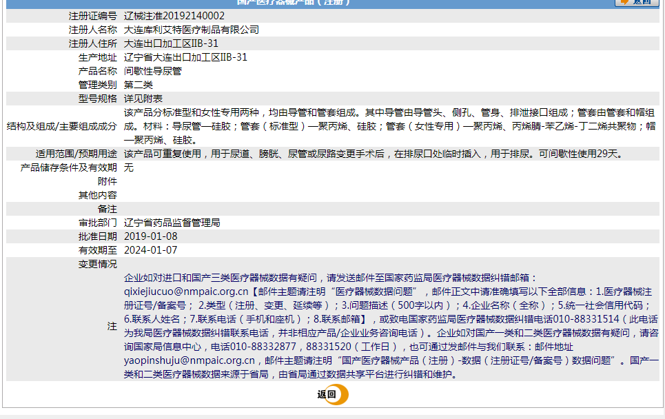The width and height of the screenshot is (665, 419).
Task: Select the management class value 第二类
Action: pos(139,85)
